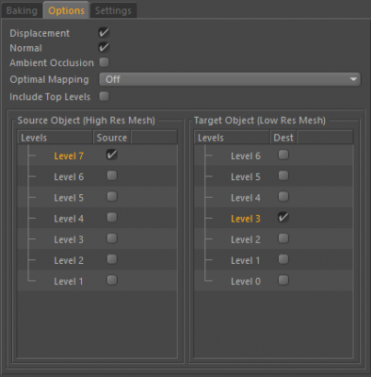The height and width of the screenshot is (377, 371).
Task: Uncheck the Displacement checkbox
Action: pos(104,33)
